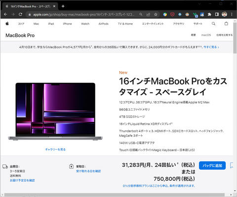The height and width of the screenshot is (197, 237).
Task: Bookmark this page with the star
Action: [x=156, y=14]
